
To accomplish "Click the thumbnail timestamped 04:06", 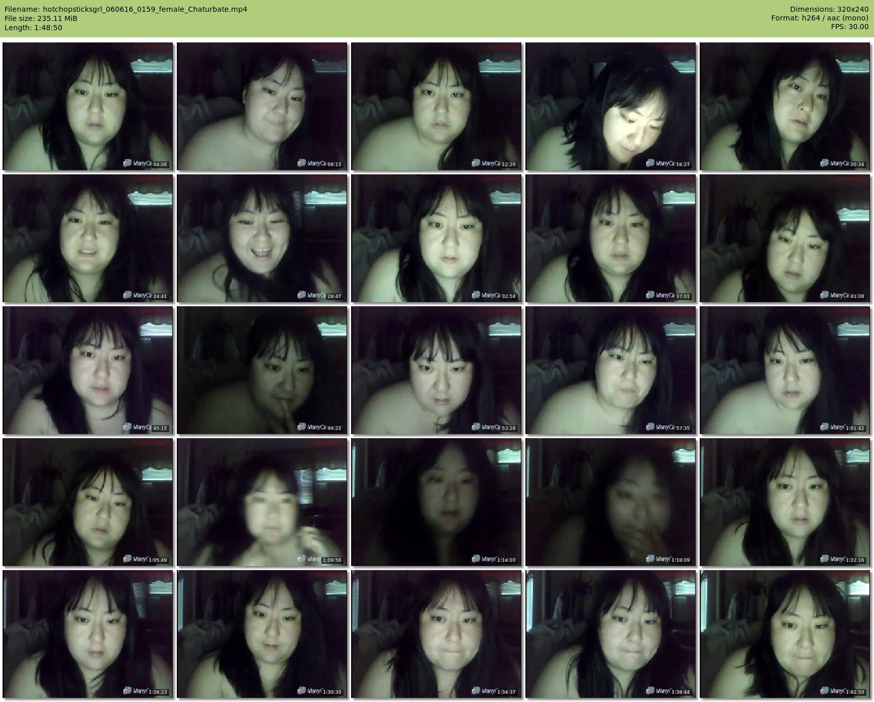I will pyautogui.click(x=88, y=106).
